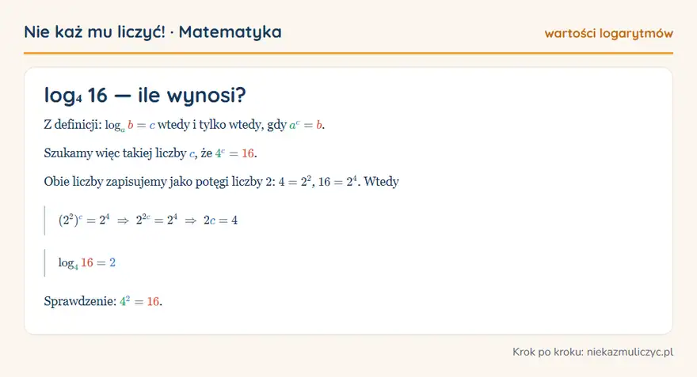Click the 'Sprawdzenie: 4² = 16' line
697x377 pixels.
(x=103, y=302)
